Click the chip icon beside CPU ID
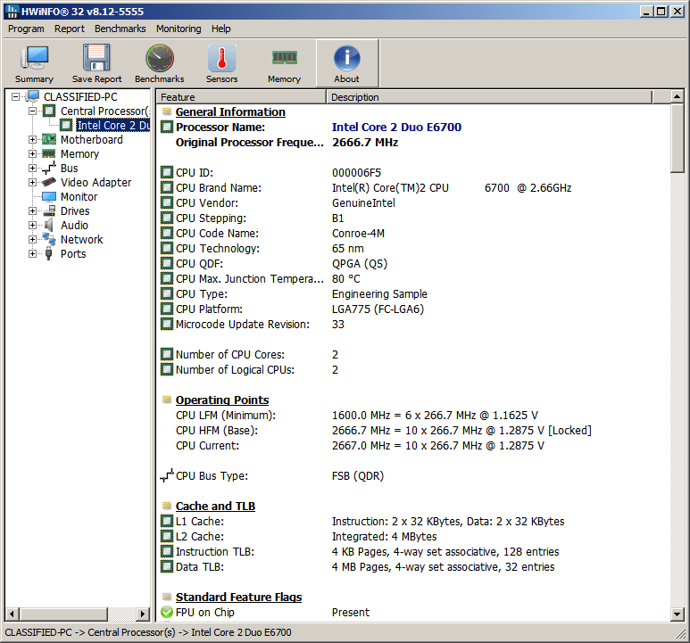Viewport: 690px width, 643px height. click(167, 172)
